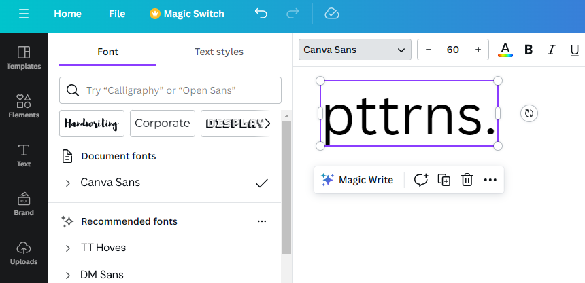The height and width of the screenshot is (283, 585).
Task: Switch to the Text styles tab
Action: pyautogui.click(x=219, y=52)
